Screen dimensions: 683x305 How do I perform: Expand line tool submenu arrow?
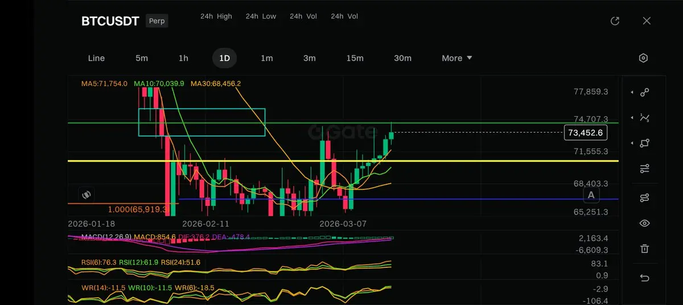coord(632,92)
